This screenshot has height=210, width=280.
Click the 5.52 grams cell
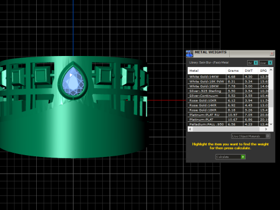(x=235, y=96)
